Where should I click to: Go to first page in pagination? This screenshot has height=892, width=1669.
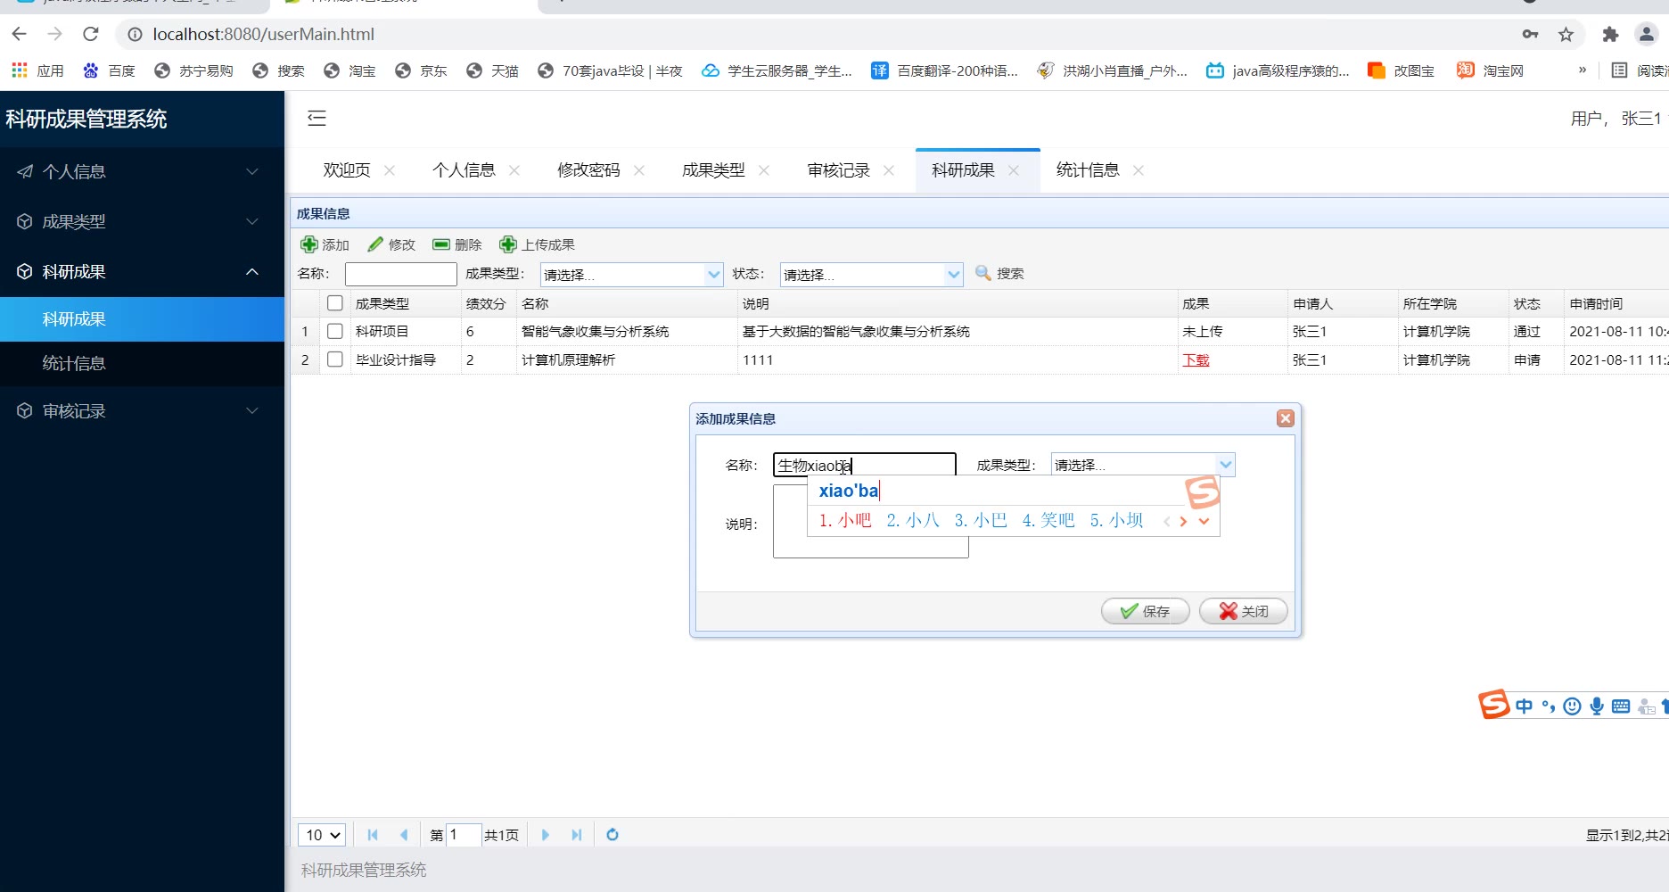point(373,835)
